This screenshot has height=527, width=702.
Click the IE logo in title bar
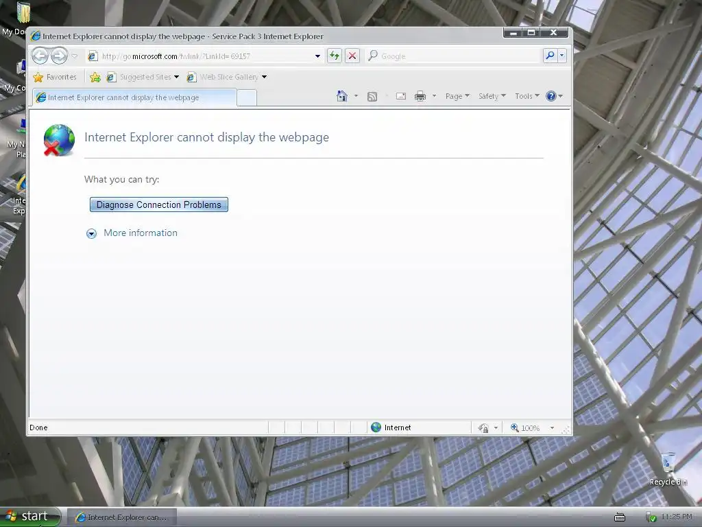(x=36, y=36)
